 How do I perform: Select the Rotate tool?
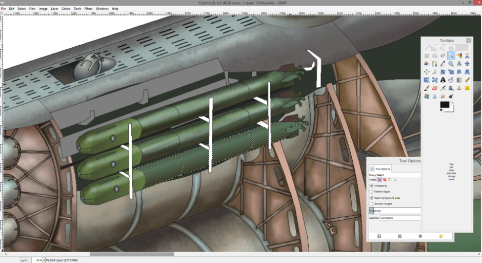pyautogui.click(x=443, y=72)
